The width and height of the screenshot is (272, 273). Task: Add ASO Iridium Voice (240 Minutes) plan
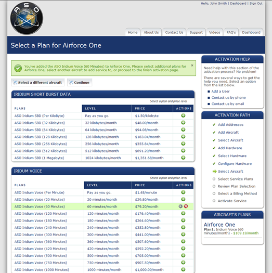[183, 227]
